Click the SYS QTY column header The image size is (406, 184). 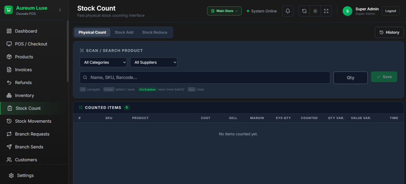[x=283, y=118]
